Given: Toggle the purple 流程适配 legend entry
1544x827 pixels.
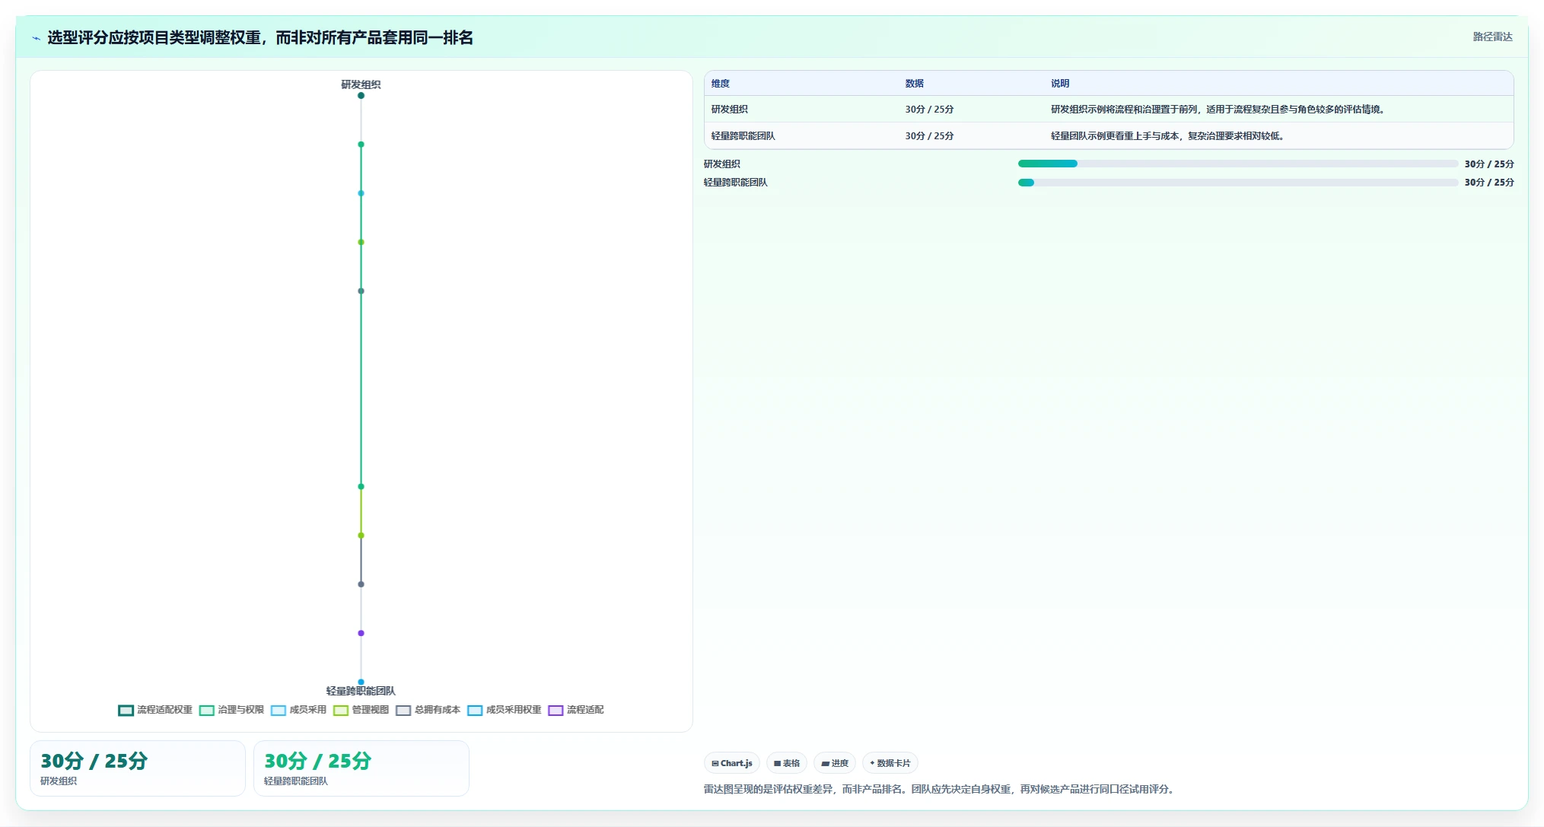Looking at the screenshot, I should [575, 710].
